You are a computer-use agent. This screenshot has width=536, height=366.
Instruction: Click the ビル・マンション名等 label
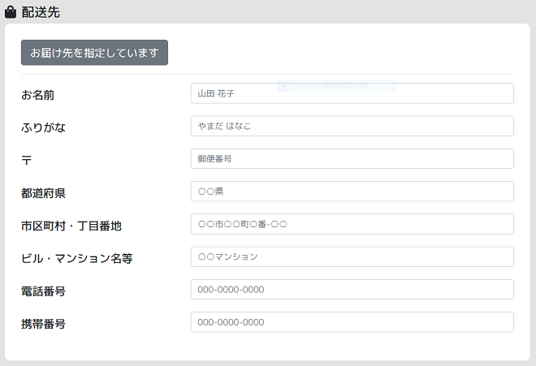[76, 258]
